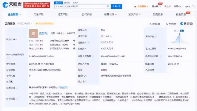This screenshot has height=111, width=197.
Task: Expand more companies in 北京 row
Action: point(74,45)
